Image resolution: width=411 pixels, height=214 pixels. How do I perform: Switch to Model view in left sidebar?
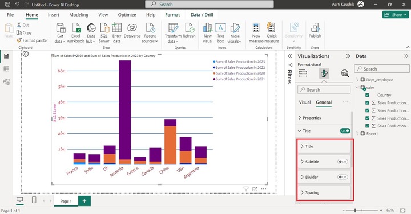6,82
